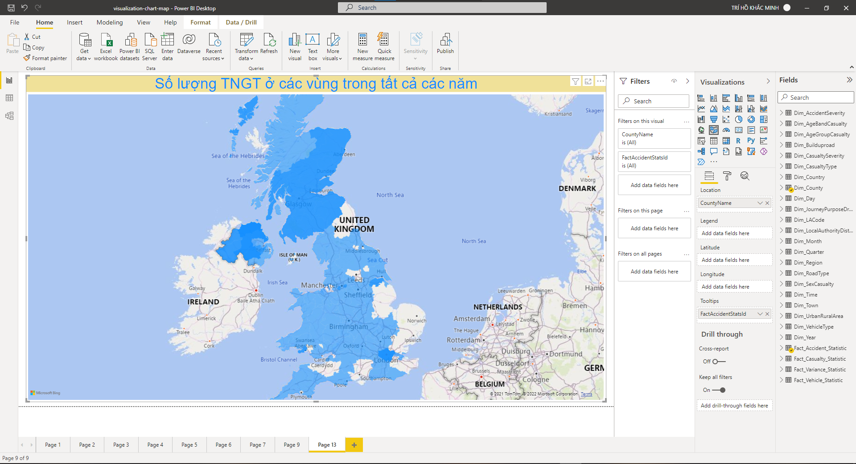The height and width of the screenshot is (464, 856).
Task: Select the Line chart visualization
Action: 701,109
